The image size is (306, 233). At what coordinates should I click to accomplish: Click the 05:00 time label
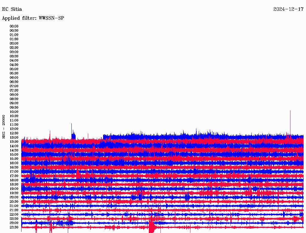pos(14,69)
